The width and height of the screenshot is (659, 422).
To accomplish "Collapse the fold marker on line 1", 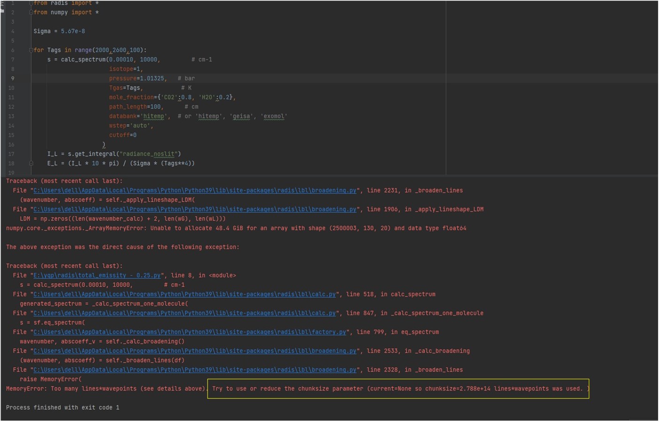I will [x=30, y=3].
